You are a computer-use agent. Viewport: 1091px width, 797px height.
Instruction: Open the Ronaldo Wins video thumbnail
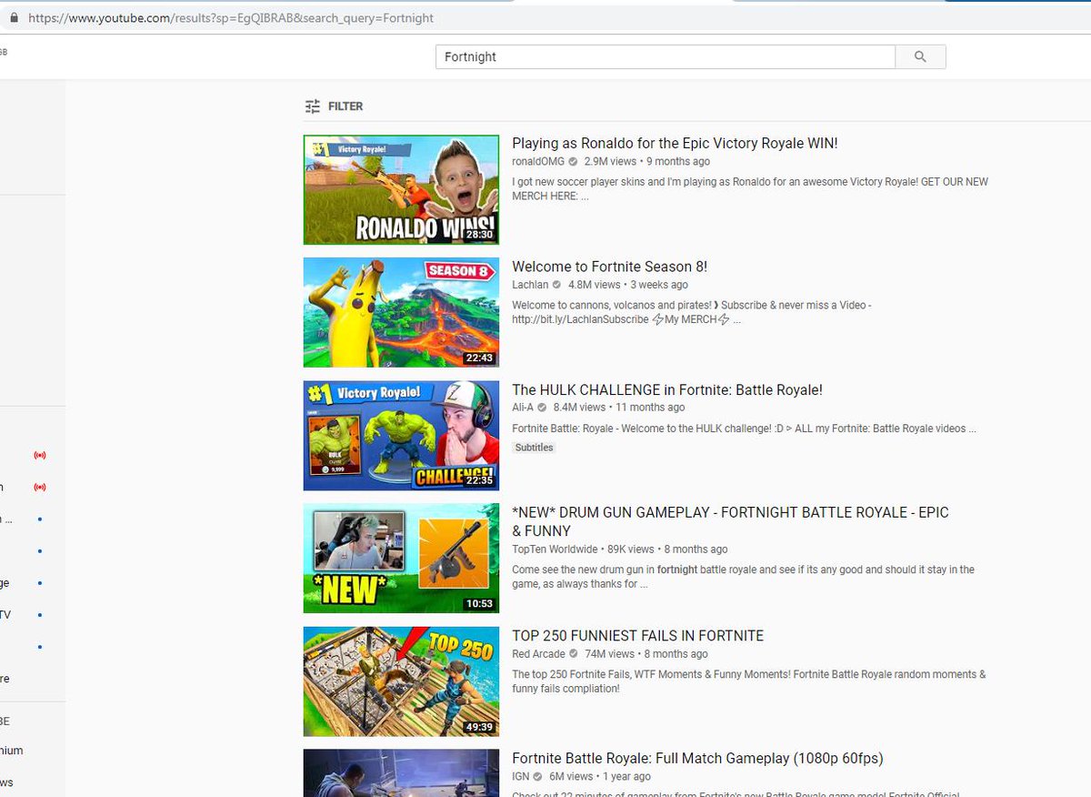pos(401,189)
